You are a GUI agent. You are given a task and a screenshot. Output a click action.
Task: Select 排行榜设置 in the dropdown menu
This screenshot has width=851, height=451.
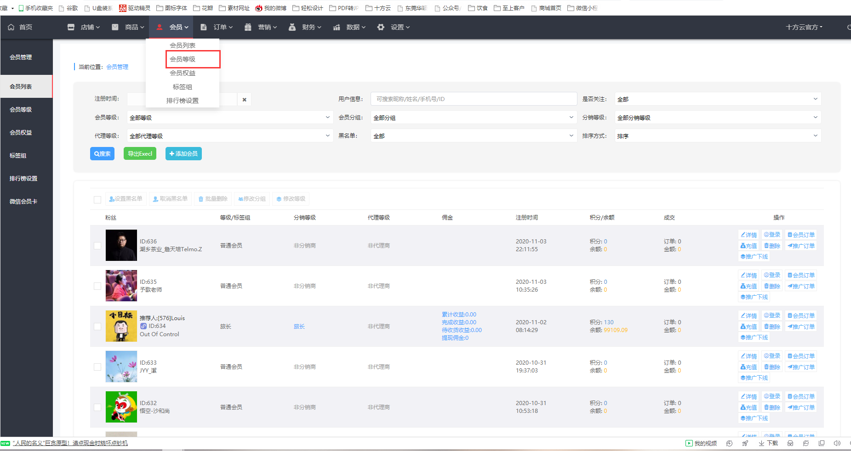183,101
